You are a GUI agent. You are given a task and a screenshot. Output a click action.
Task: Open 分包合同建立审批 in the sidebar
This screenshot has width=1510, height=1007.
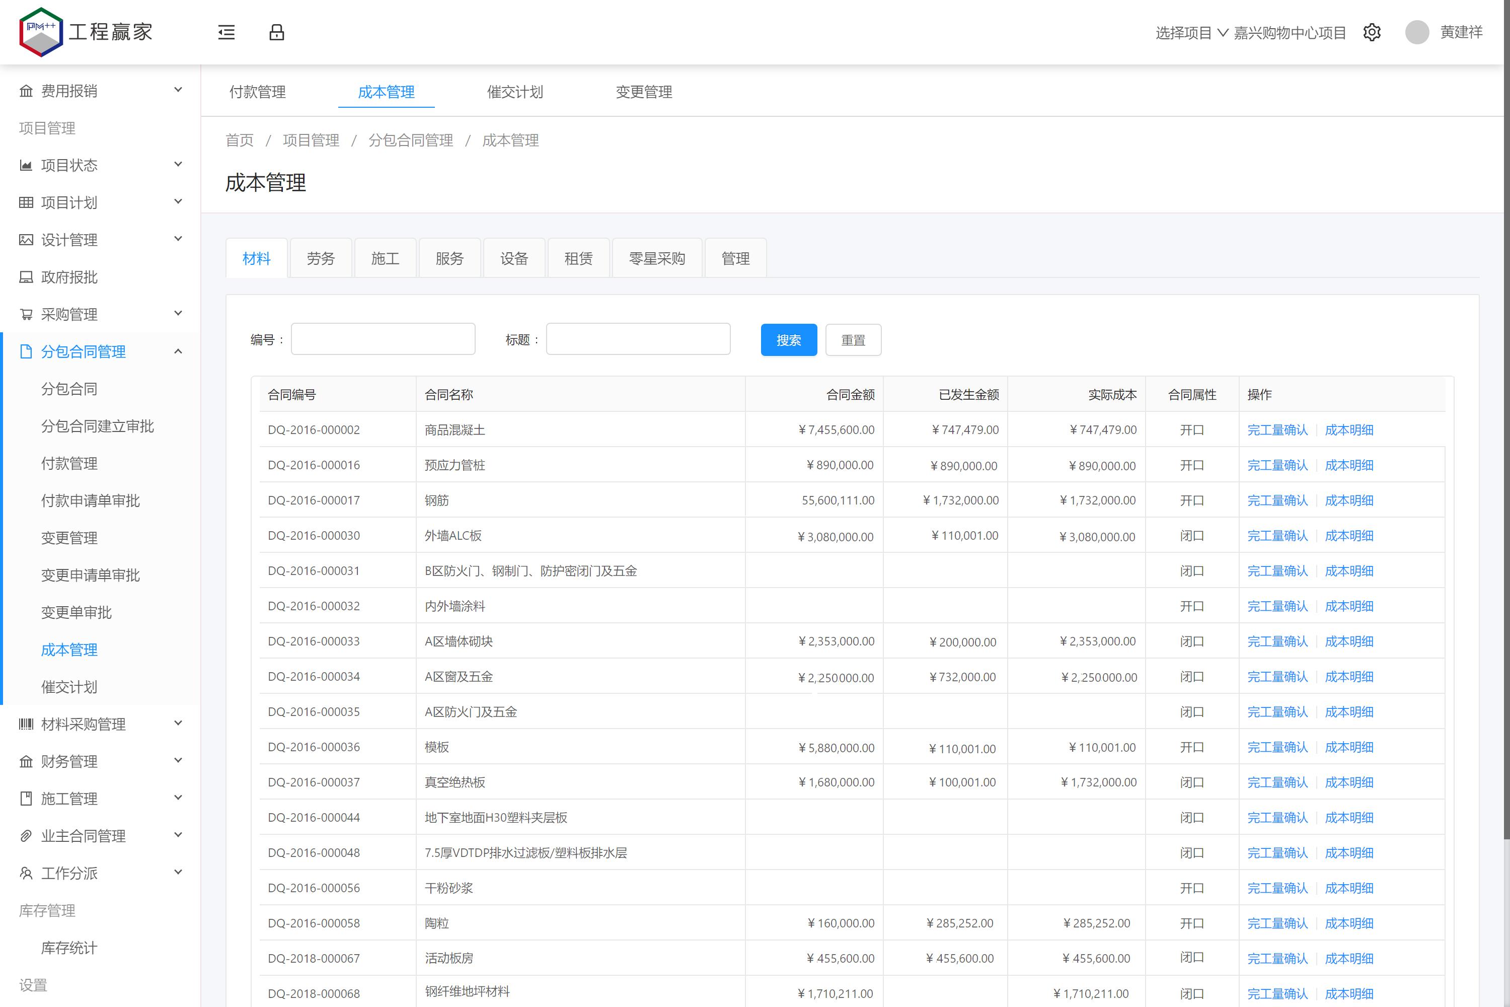coord(98,426)
